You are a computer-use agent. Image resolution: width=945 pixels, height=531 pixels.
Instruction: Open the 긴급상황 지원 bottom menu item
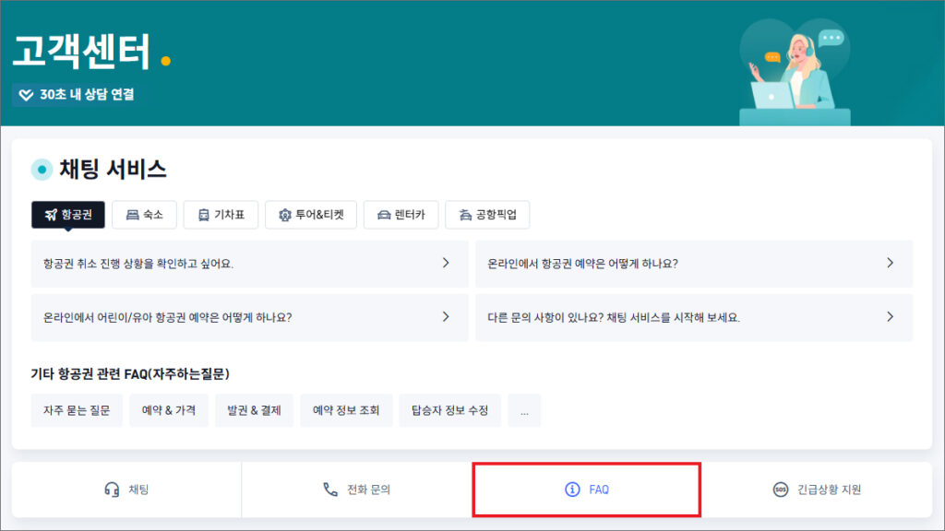click(x=818, y=490)
